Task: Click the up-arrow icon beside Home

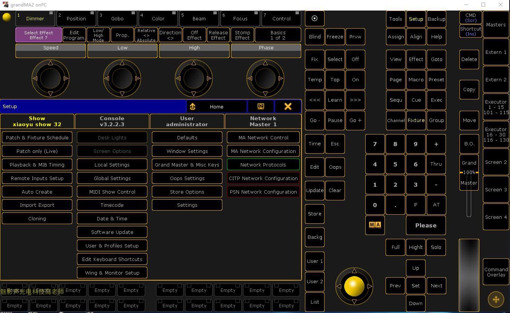Action: (x=193, y=107)
